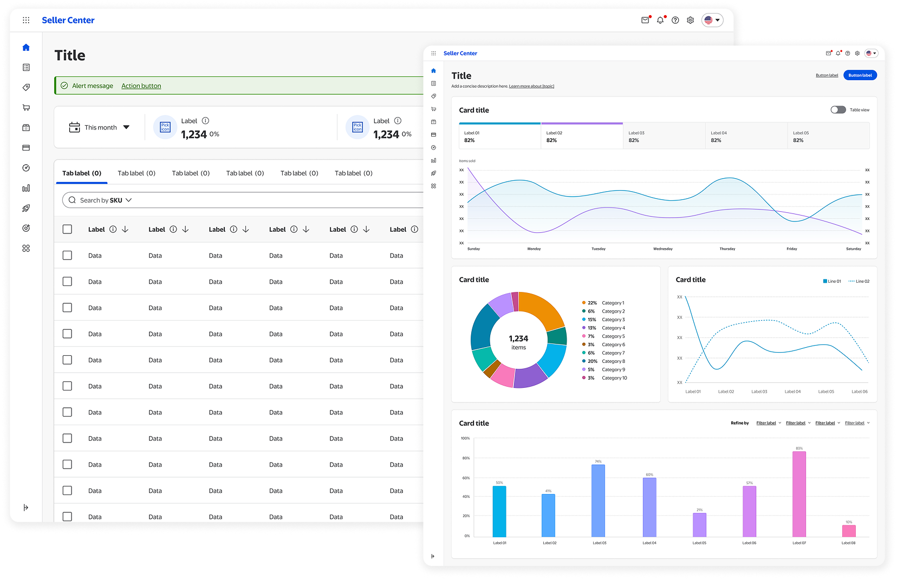This screenshot has height=579, width=897.
Task: Click the blue Button label button
Action: click(x=860, y=75)
